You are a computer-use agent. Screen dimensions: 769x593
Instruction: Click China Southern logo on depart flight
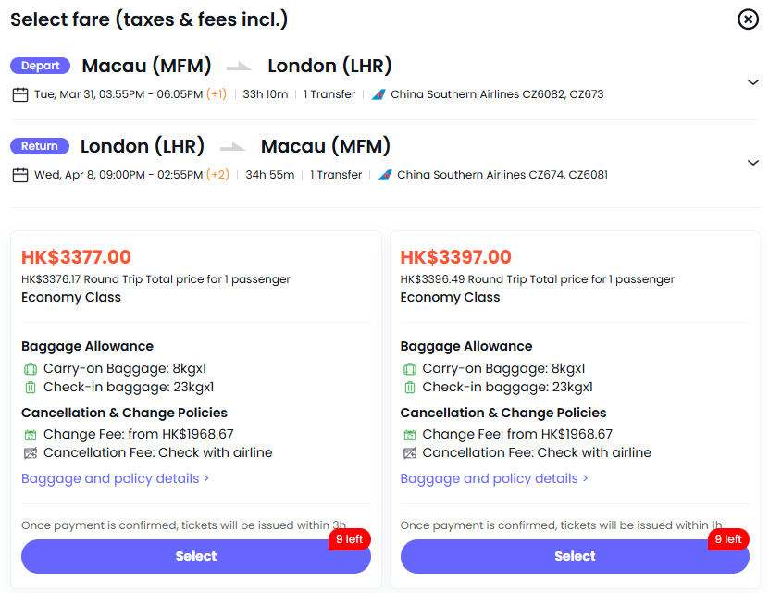click(x=378, y=94)
